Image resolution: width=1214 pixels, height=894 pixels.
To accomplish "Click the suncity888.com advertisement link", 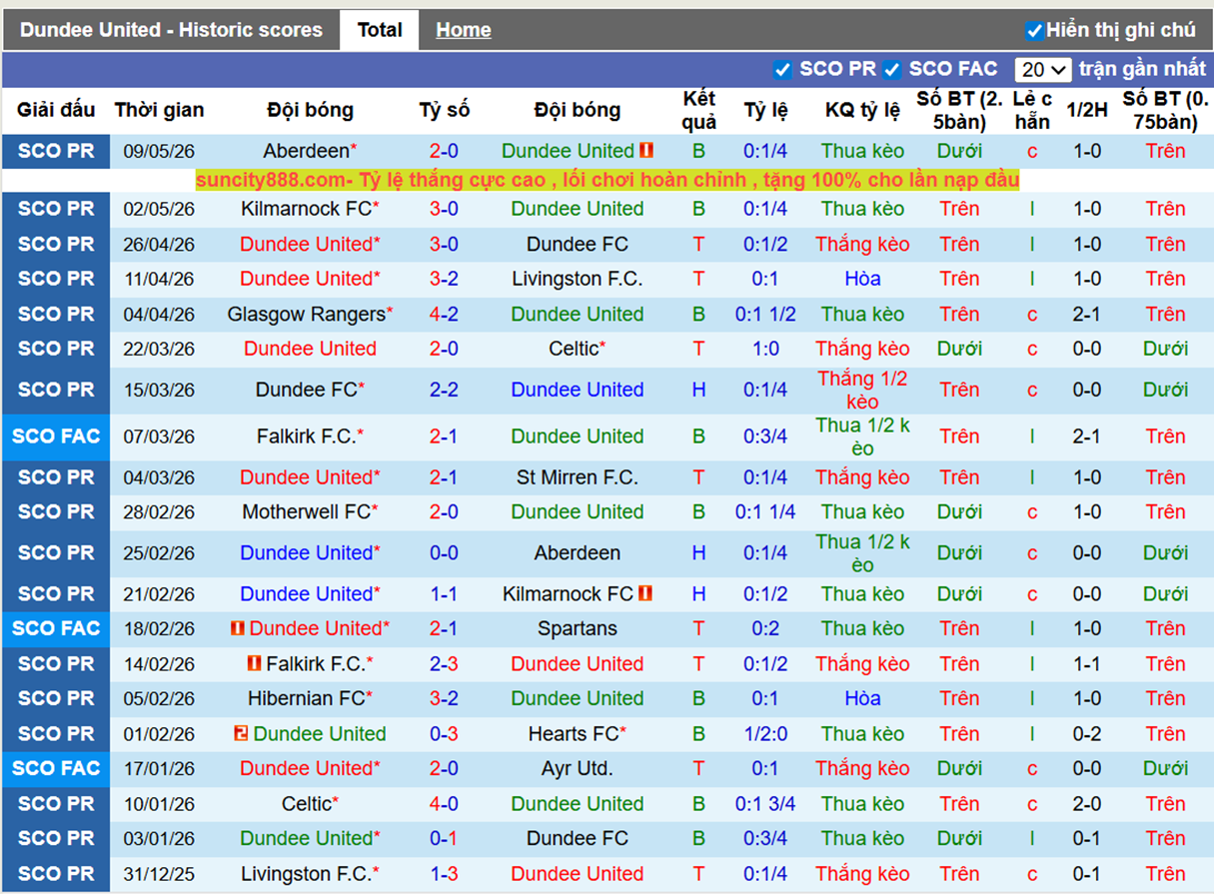I will [x=607, y=180].
